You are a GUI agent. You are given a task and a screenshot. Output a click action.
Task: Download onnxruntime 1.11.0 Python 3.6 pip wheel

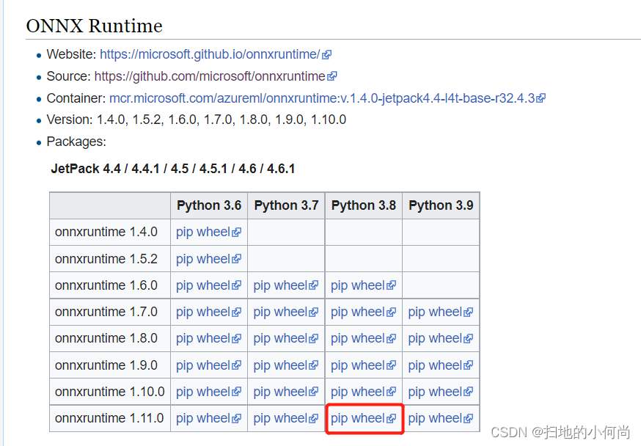click(208, 418)
